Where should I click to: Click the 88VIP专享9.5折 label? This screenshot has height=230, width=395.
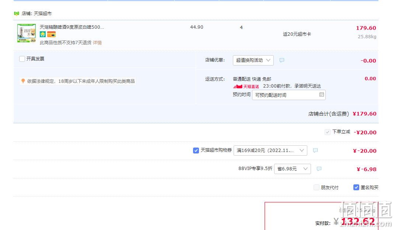[x=255, y=168]
